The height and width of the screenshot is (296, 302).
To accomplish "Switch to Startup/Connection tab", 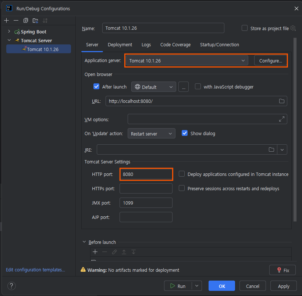I will [219, 45].
